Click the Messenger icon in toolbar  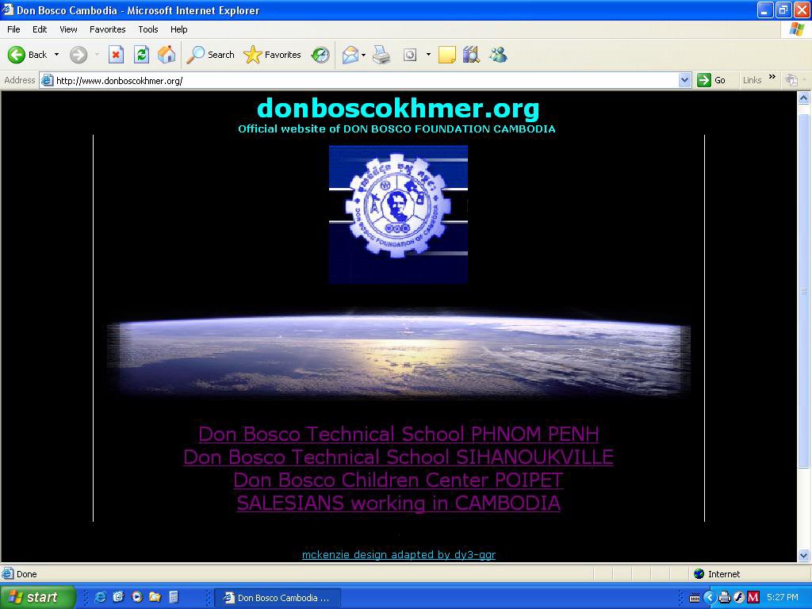(x=498, y=55)
